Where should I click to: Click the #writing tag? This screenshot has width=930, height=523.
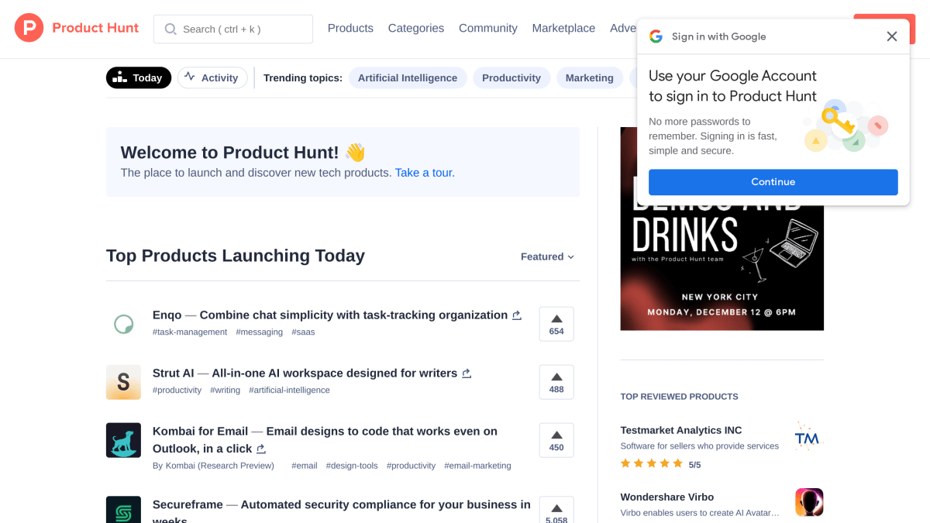225,390
